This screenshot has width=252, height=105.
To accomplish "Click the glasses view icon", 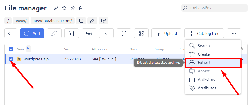I will coord(89,33).
